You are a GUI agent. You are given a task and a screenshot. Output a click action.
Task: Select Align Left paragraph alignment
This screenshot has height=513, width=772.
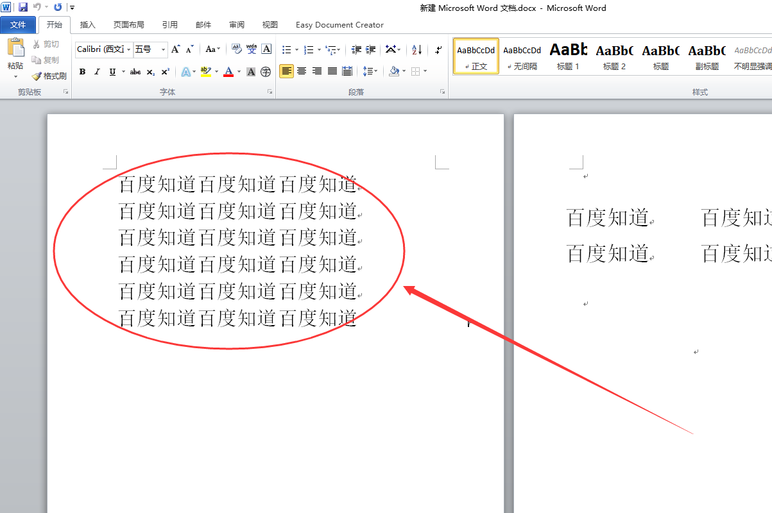(286, 71)
